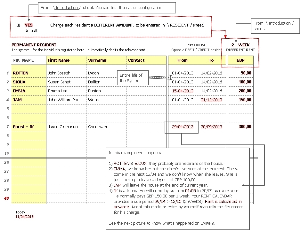
Task: Click surname Dallion
Action: (x=94, y=82)
